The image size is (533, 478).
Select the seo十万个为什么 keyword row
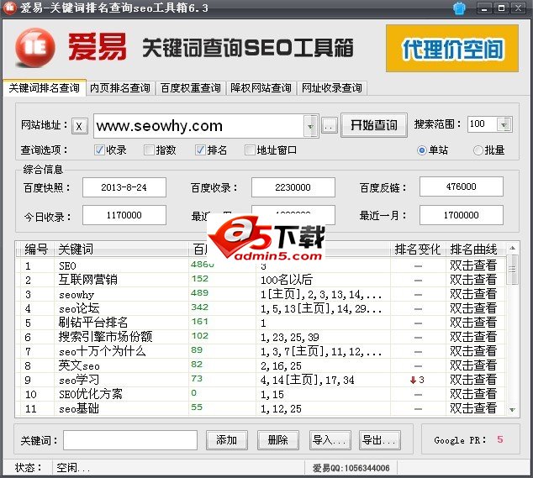coord(261,351)
